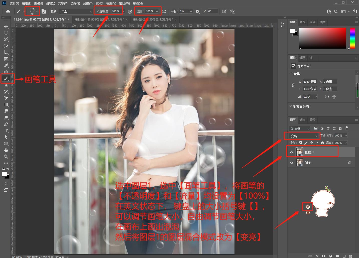The height and width of the screenshot is (258, 359).
Task: Open smoothing options gear icon
Action: coord(197,12)
